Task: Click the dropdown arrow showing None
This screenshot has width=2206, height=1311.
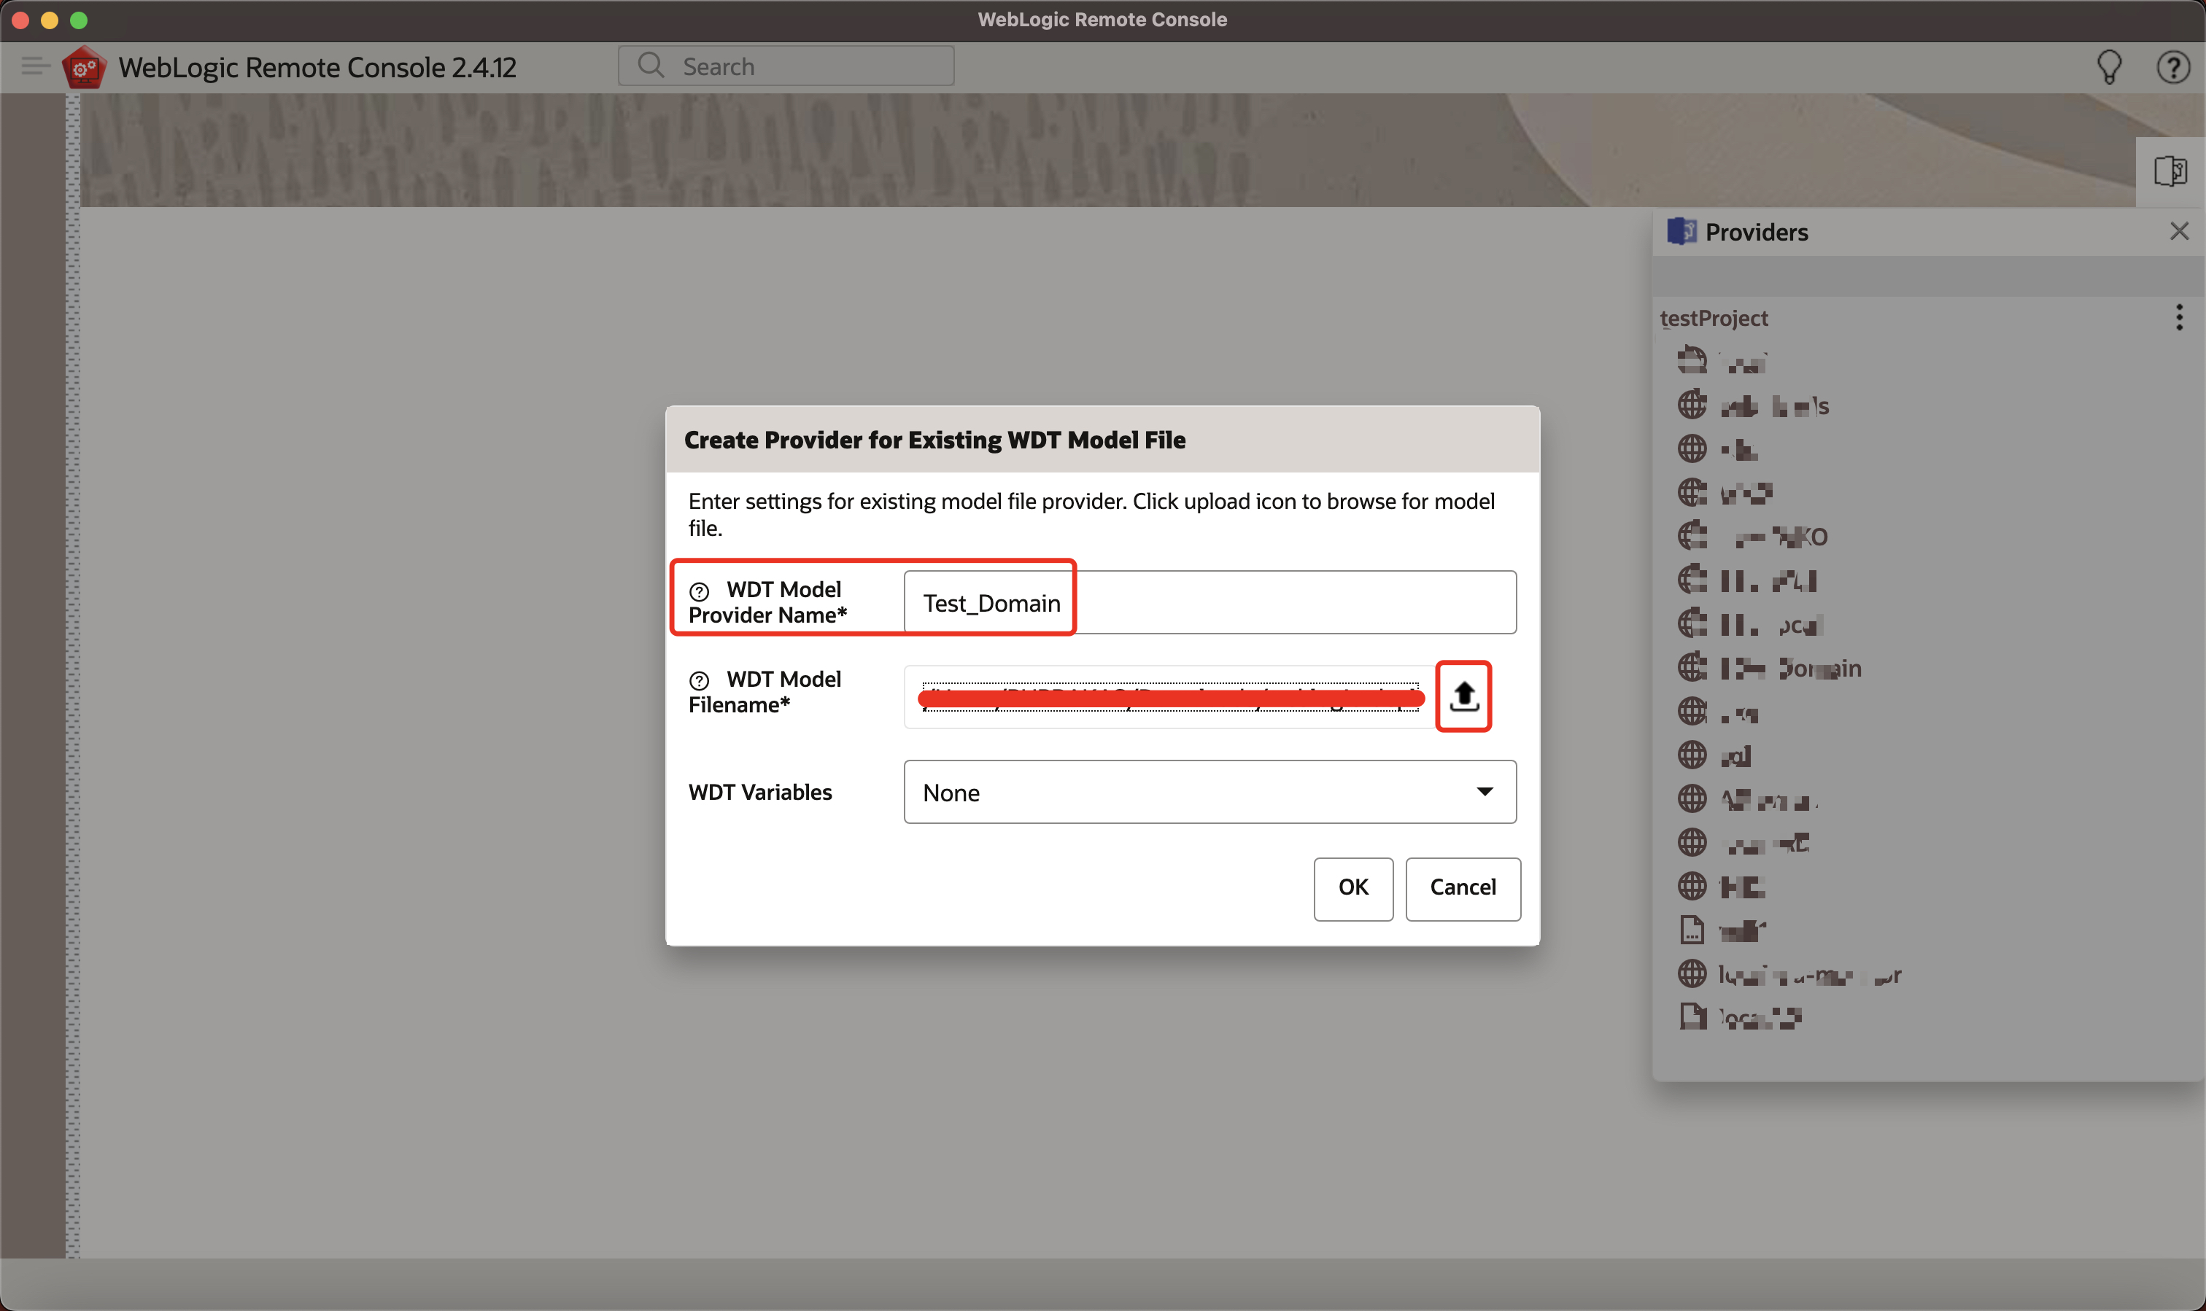Action: pyautogui.click(x=1485, y=793)
